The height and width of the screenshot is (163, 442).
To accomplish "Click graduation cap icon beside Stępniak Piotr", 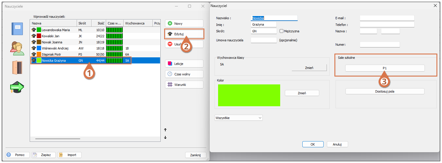I will (x=34, y=54).
